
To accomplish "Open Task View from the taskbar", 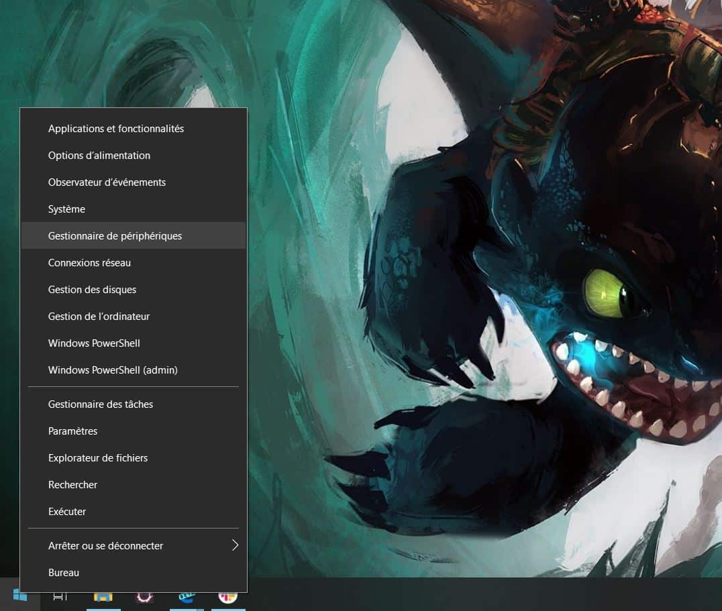I will (60, 596).
